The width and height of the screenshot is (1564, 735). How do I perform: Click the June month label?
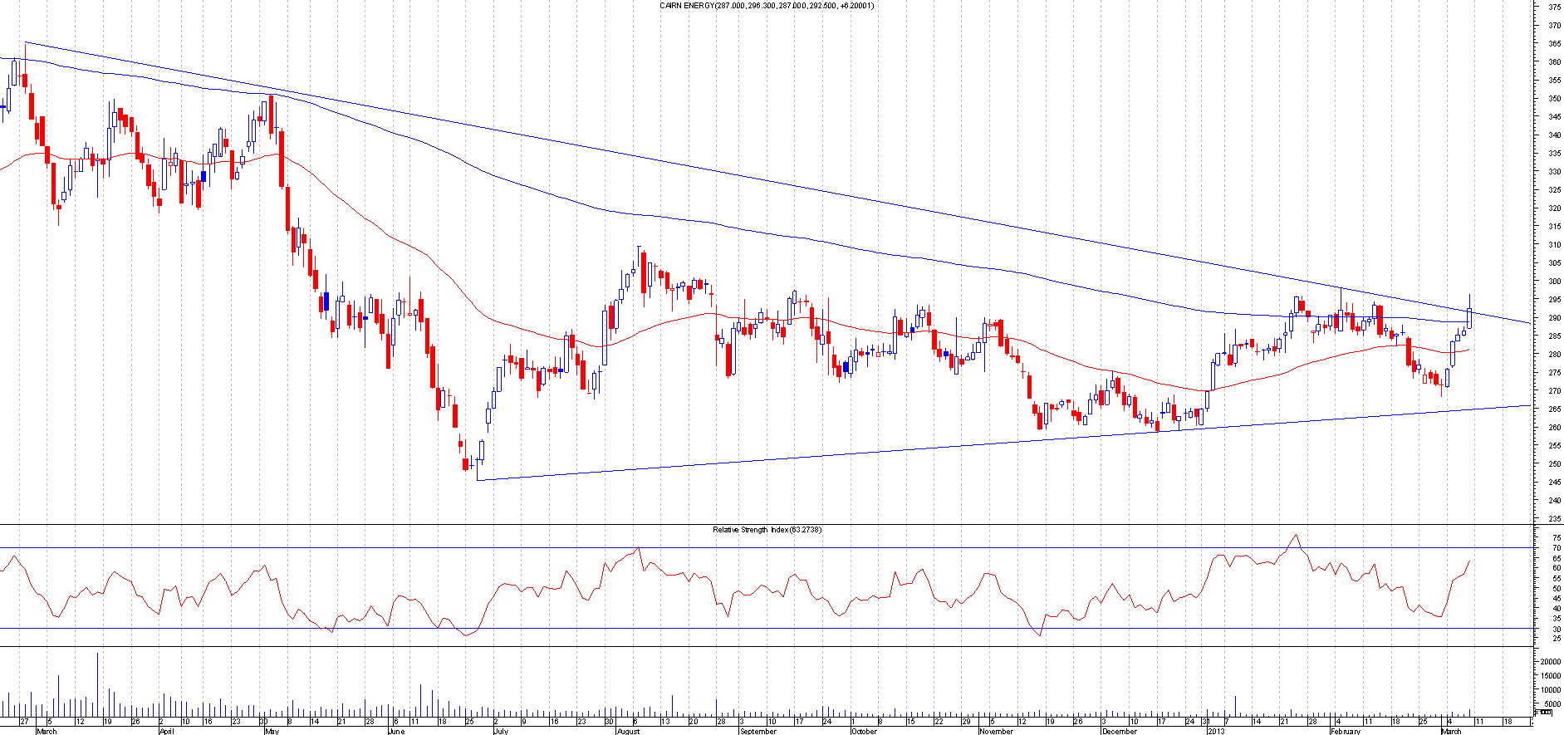tap(396, 732)
